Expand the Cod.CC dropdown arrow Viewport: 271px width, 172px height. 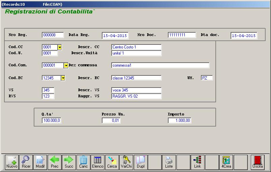pyautogui.click(x=60, y=47)
